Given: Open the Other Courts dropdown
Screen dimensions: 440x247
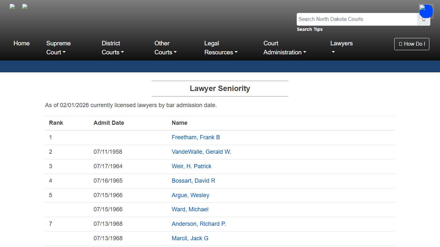Looking at the screenshot, I should [165, 48].
